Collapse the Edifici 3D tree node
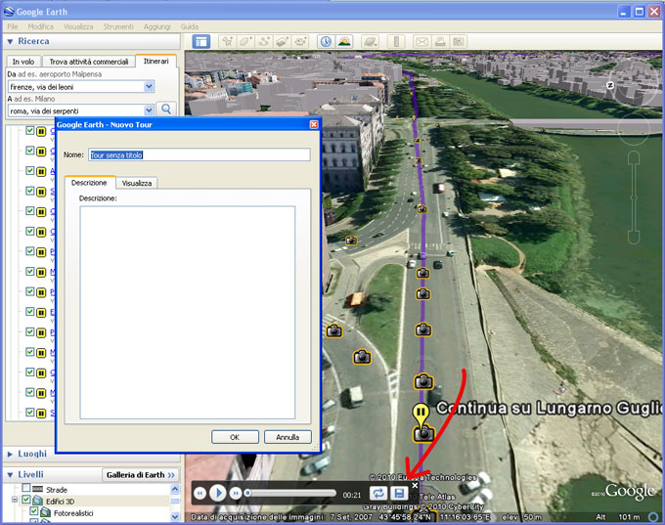 (15, 500)
